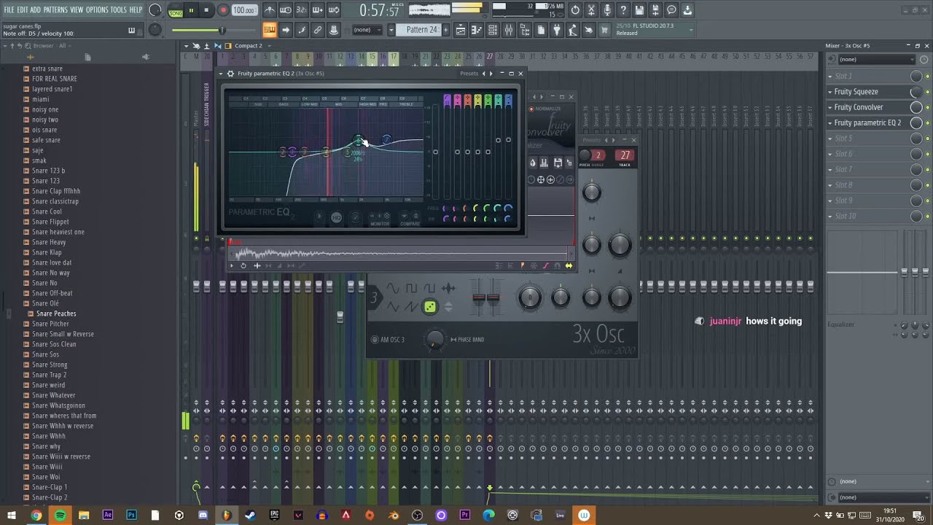The width and height of the screenshot is (933, 525).
Task: Open Photoshop from the Windows taskbar
Action: point(131,515)
